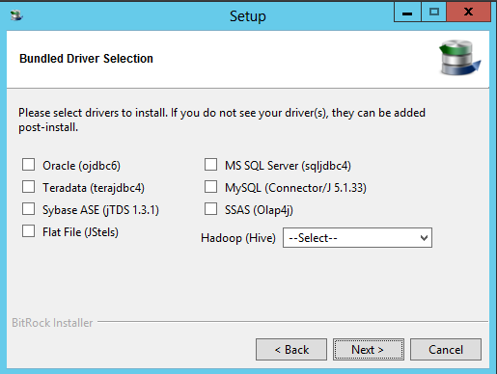Tick the Sybase ASE (jTDS 1.3.1) checkbox
Image resolution: width=497 pixels, height=374 pixels.
[x=28, y=208]
